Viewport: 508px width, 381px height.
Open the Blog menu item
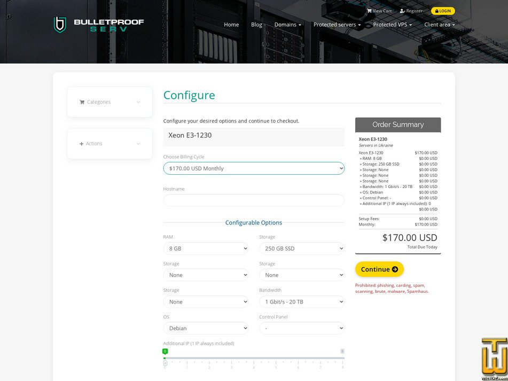pos(256,25)
